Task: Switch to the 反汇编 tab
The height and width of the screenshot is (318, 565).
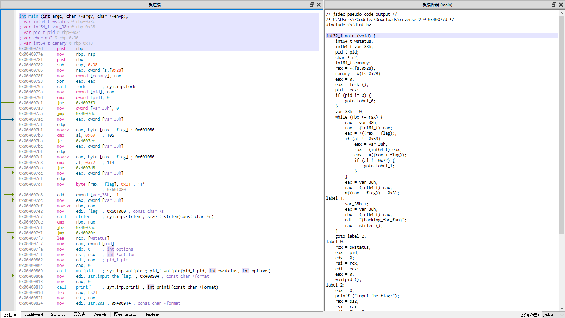Action: 10,315
